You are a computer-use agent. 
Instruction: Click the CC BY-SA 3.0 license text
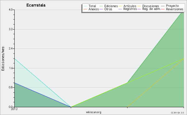(177, 113)
